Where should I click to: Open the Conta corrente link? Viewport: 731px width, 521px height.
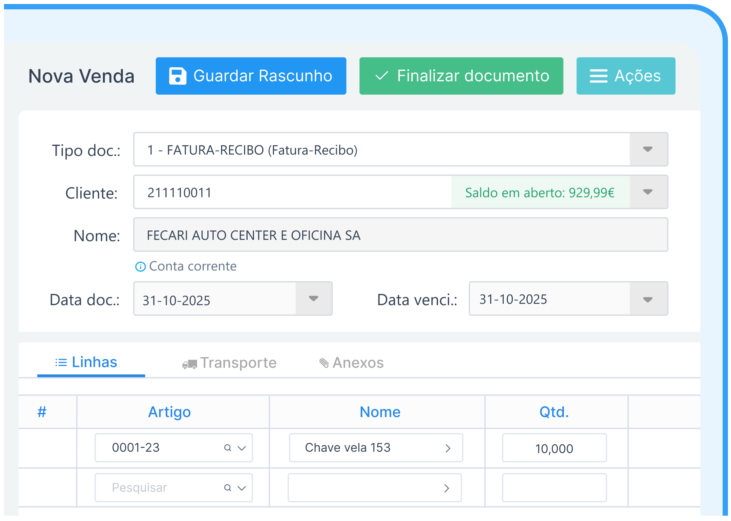(x=192, y=266)
